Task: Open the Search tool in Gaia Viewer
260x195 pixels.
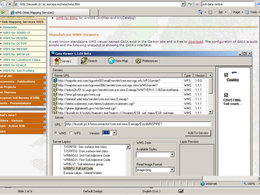Action: click(x=84, y=61)
